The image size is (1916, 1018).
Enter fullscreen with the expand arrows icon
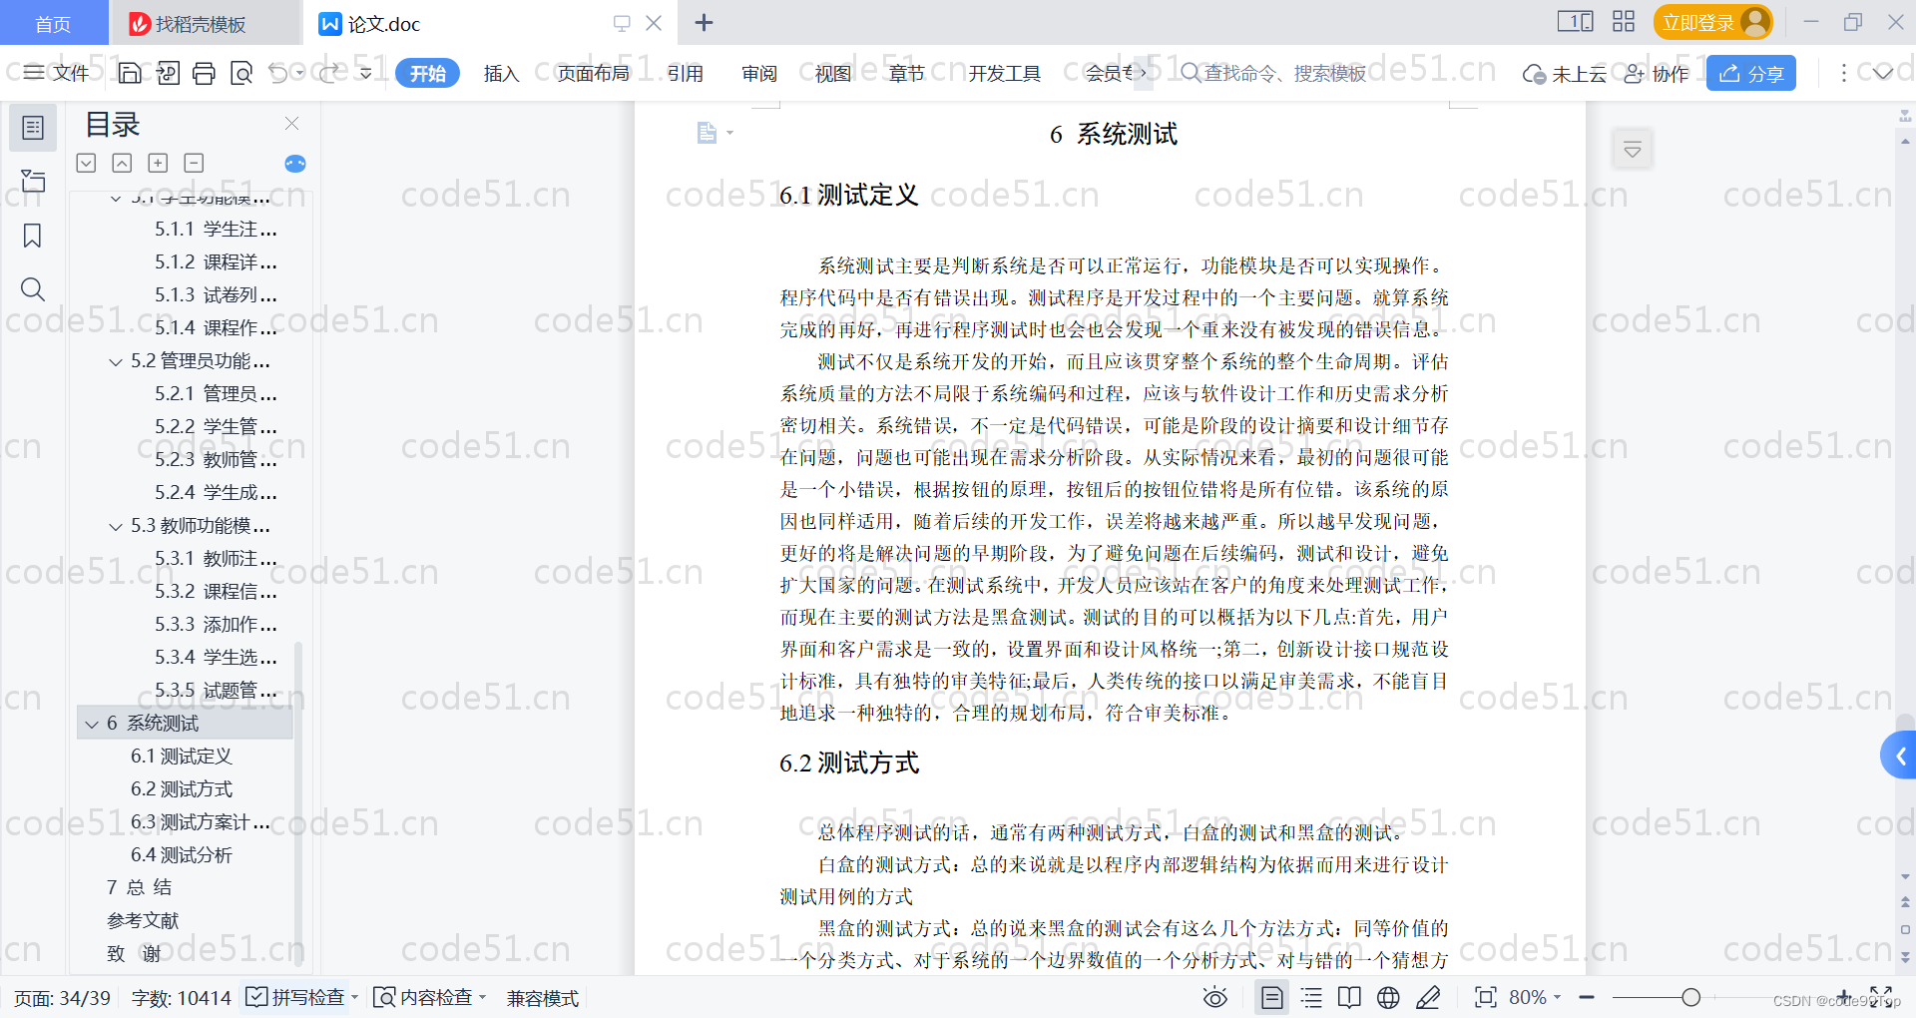coord(1881,996)
